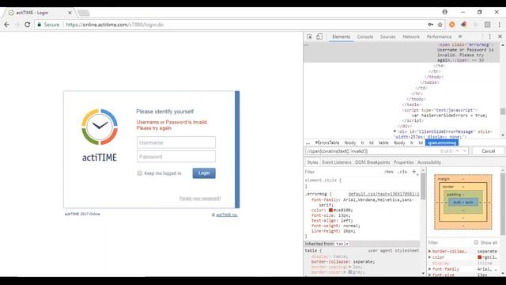Click the Styles pane vertical scrollbar

click(x=423, y=188)
